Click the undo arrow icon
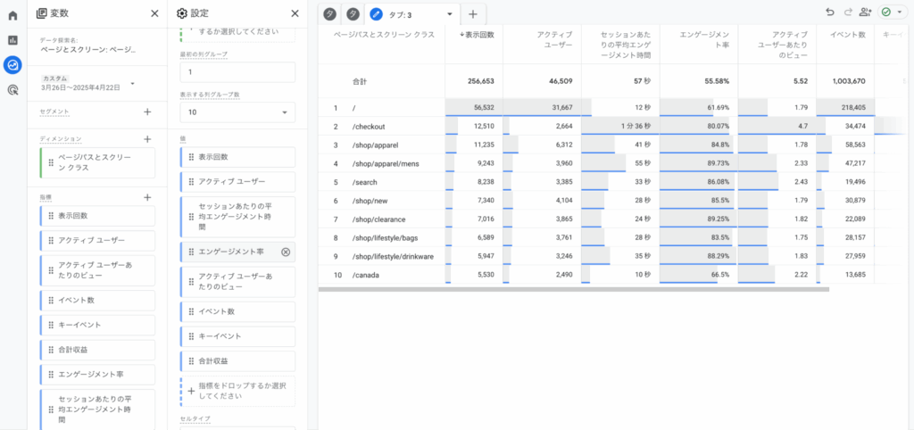Viewport: 914px width, 430px height. pos(830,12)
